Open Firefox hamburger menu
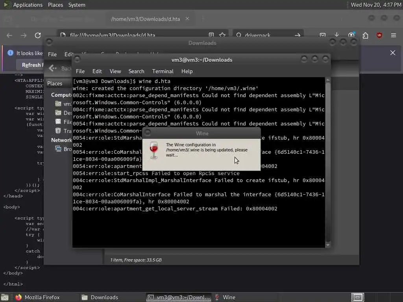The image size is (403, 302). 394,35
